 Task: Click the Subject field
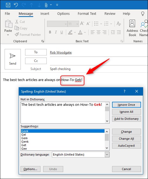99,69
